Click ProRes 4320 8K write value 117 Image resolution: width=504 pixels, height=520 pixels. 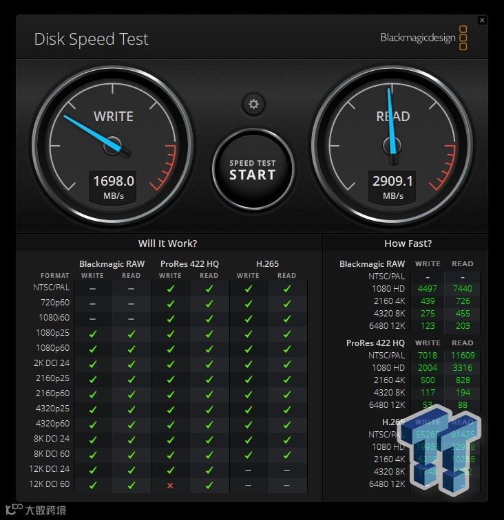pyautogui.click(x=428, y=393)
